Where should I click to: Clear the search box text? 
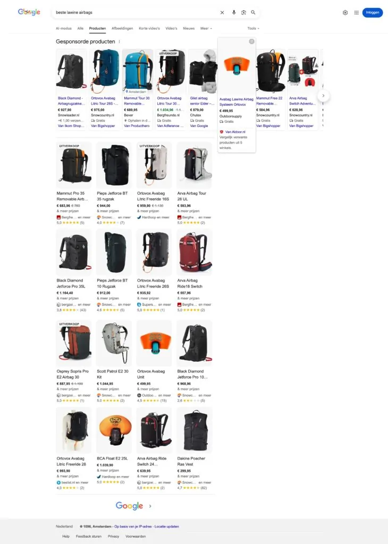point(222,13)
